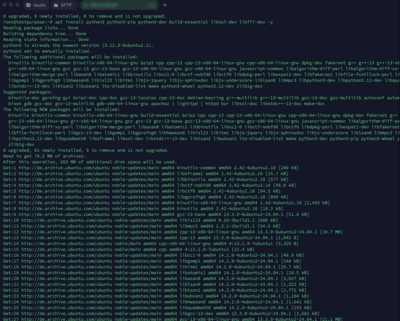Click the 'Building dependency tree... Done' line

(x=45, y=34)
